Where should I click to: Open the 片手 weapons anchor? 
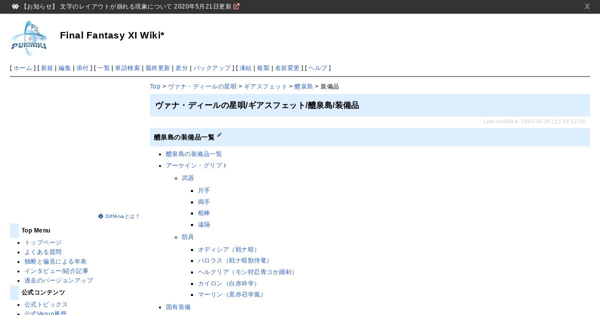pos(204,190)
